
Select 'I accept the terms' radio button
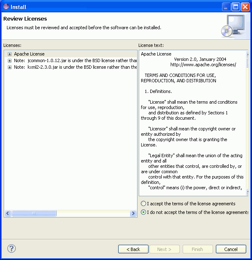tap(143, 204)
